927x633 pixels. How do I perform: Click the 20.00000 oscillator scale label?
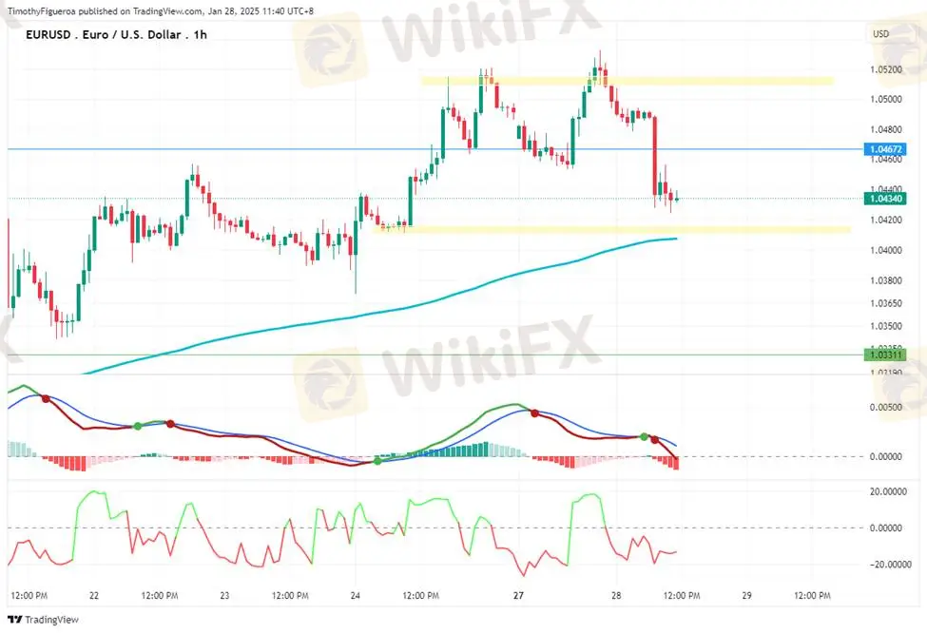click(x=888, y=491)
